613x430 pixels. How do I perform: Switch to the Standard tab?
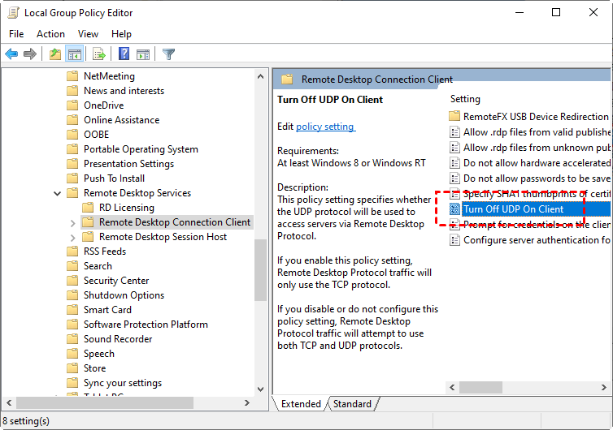click(352, 403)
